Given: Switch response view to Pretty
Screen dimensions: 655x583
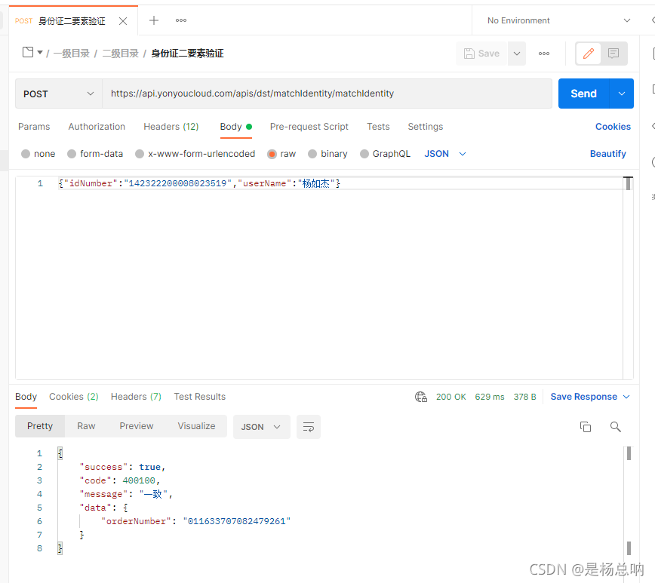Looking at the screenshot, I should tap(40, 426).
